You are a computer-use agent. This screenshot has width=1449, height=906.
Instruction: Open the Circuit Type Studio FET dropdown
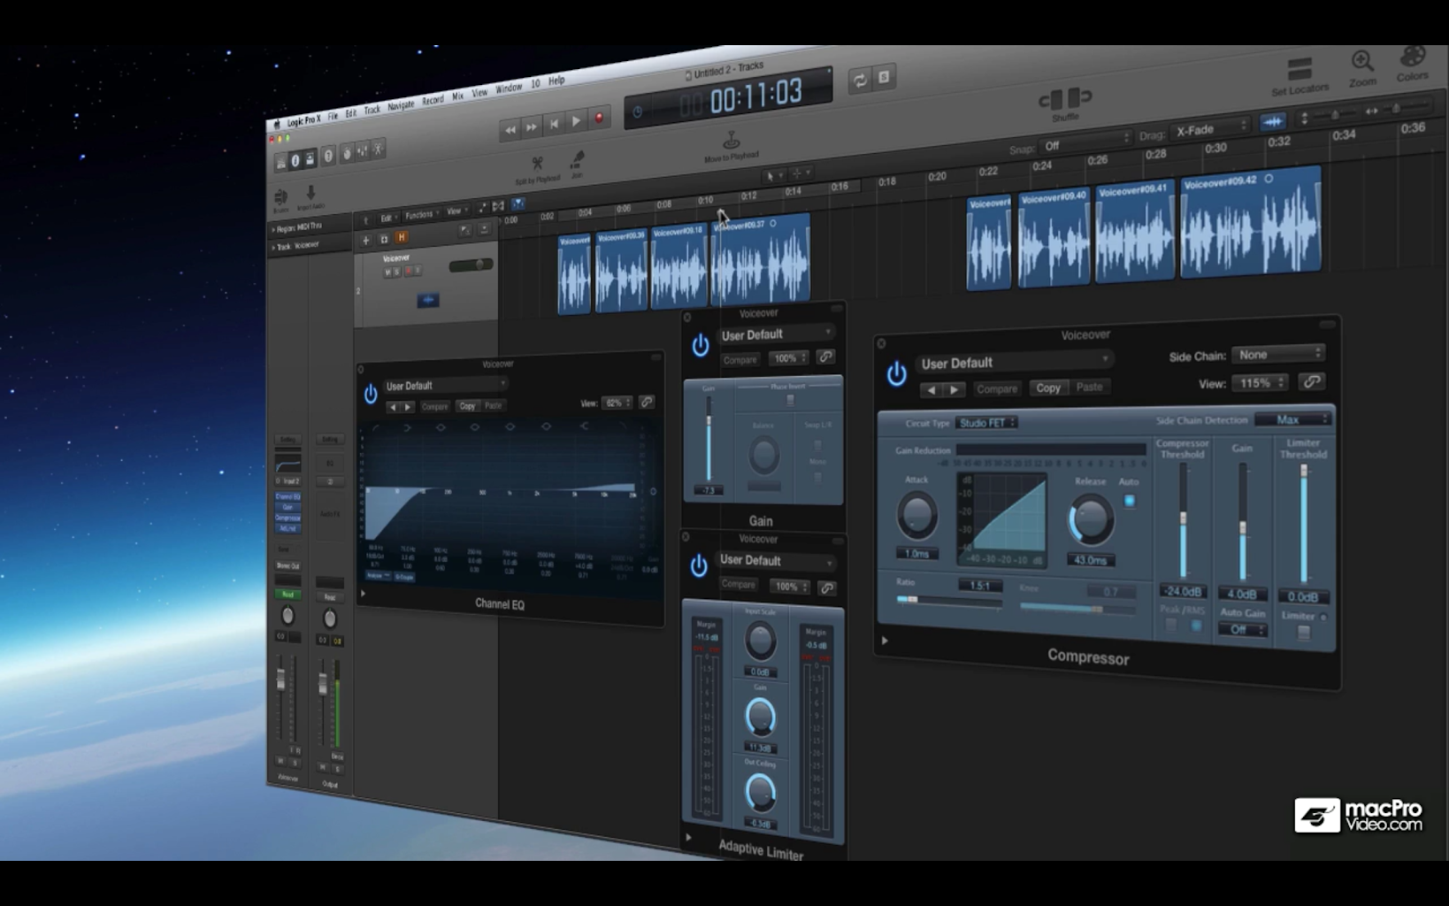(987, 423)
